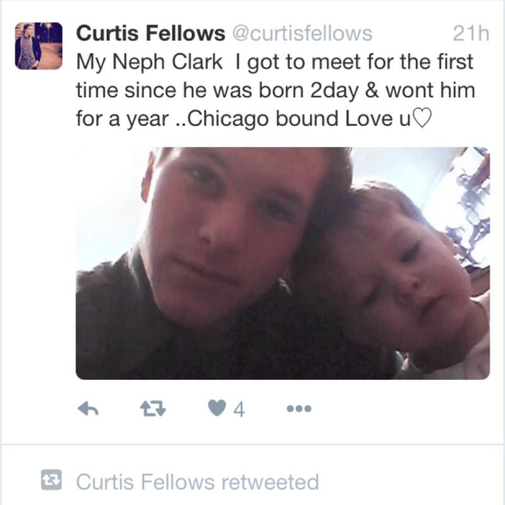Open Curtis Fellows' profile avatar
The width and height of the screenshot is (505, 505).
tap(39, 46)
